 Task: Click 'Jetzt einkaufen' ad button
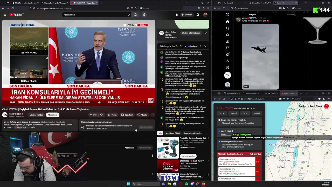188,156
